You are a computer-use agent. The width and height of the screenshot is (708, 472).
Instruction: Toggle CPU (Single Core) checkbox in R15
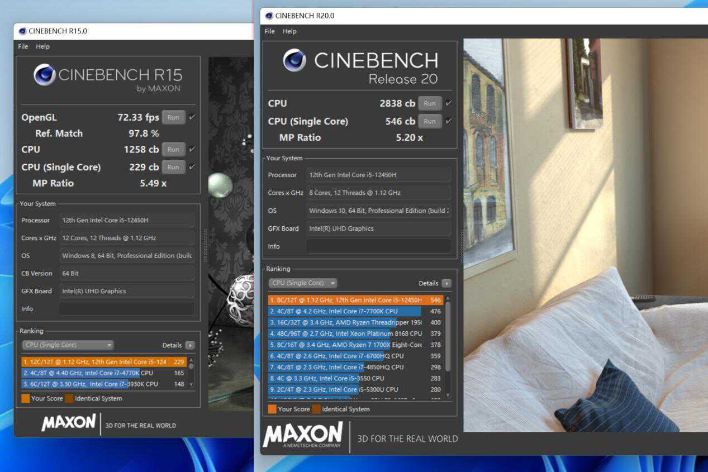coord(192,167)
